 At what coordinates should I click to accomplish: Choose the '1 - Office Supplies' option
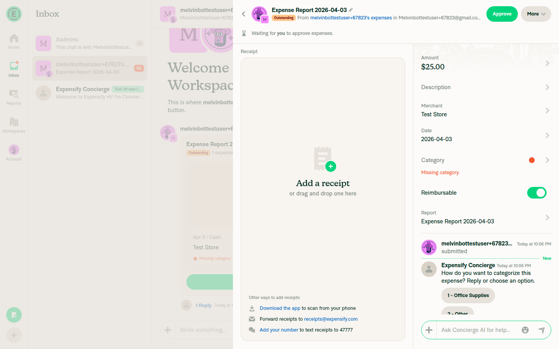coord(468,295)
